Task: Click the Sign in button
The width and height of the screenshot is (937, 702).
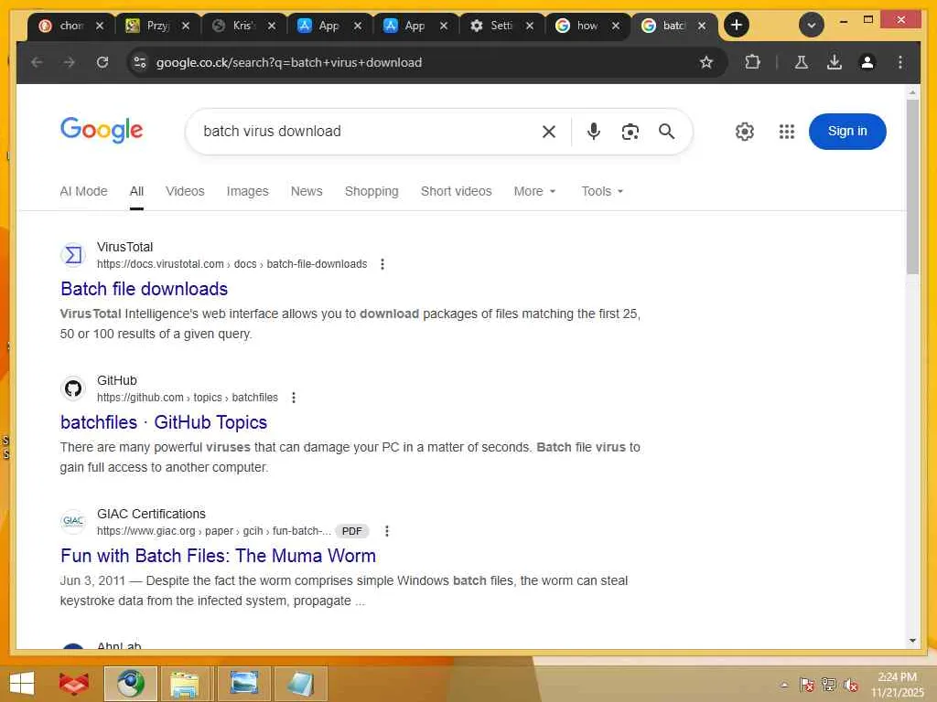Action: pyautogui.click(x=846, y=132)
